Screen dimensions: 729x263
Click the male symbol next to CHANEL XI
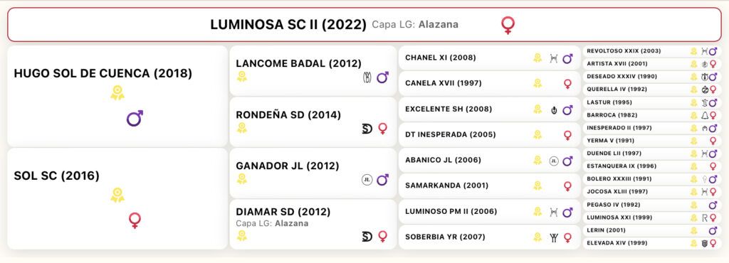click(567, 58)
